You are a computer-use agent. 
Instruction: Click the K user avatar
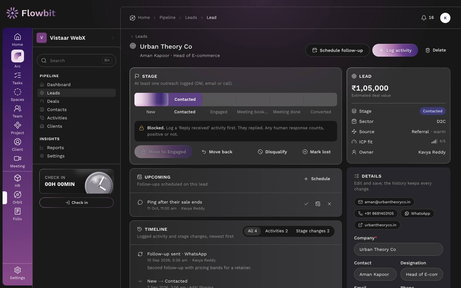[445, 18]
